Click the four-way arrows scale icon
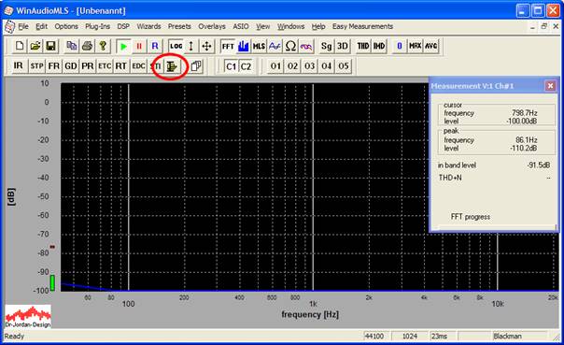 click(206, 46)
